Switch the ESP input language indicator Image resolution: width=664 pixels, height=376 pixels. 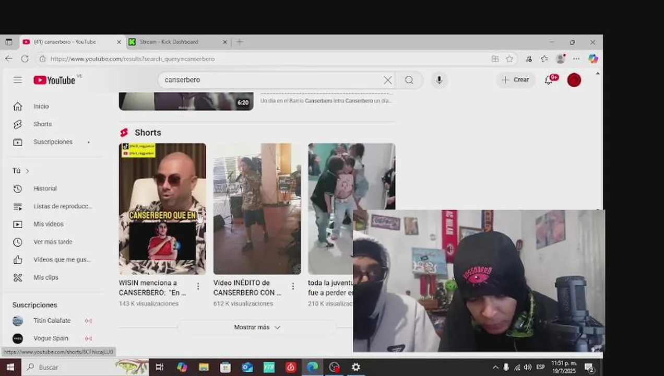pyautogui.click(x=541, y=367)
